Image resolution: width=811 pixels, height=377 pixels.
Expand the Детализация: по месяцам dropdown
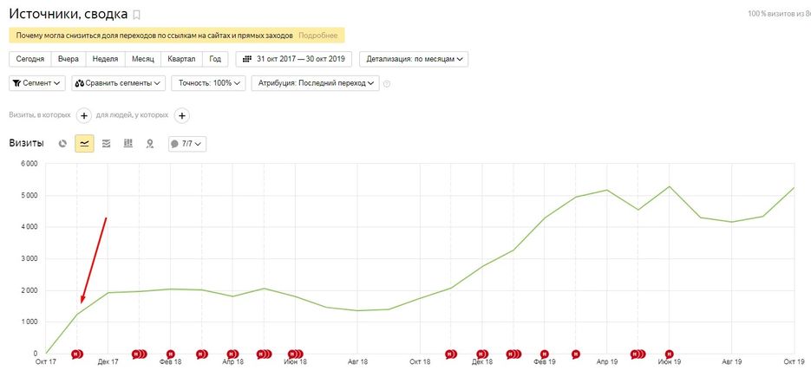coord(414,59)
